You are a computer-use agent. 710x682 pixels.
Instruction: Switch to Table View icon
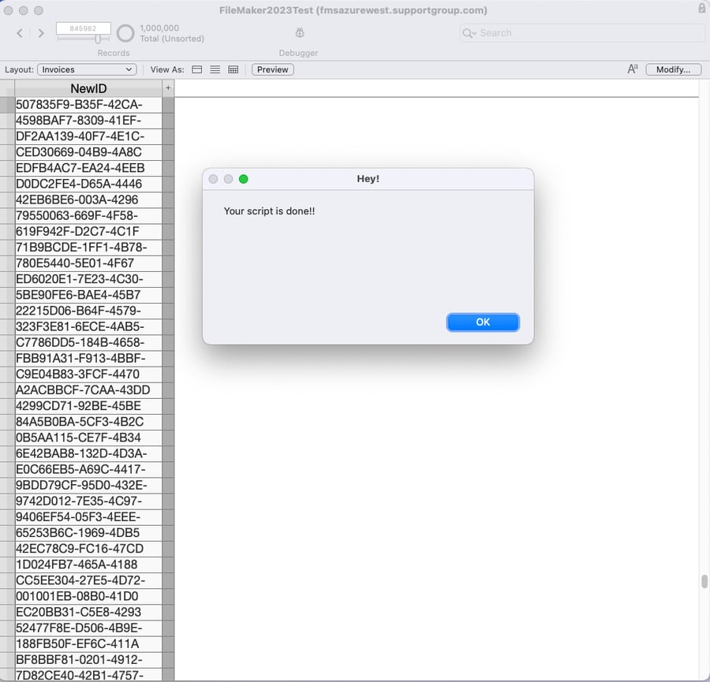click(x=233, y=69)
